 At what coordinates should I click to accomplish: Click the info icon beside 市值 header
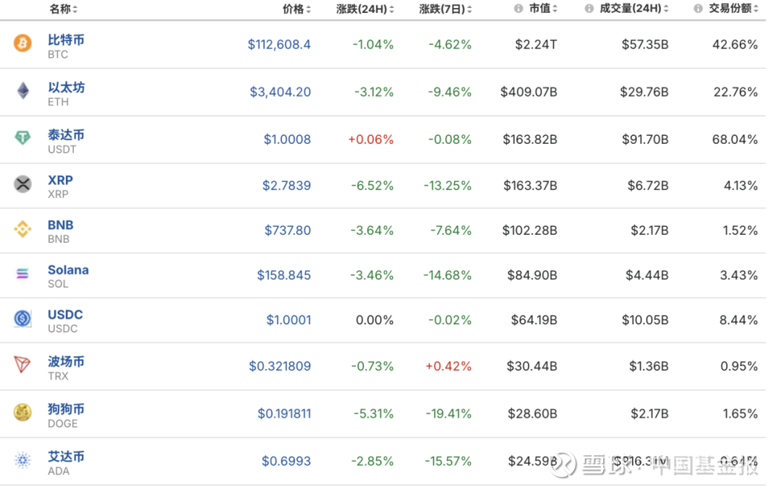click(518, 9)
